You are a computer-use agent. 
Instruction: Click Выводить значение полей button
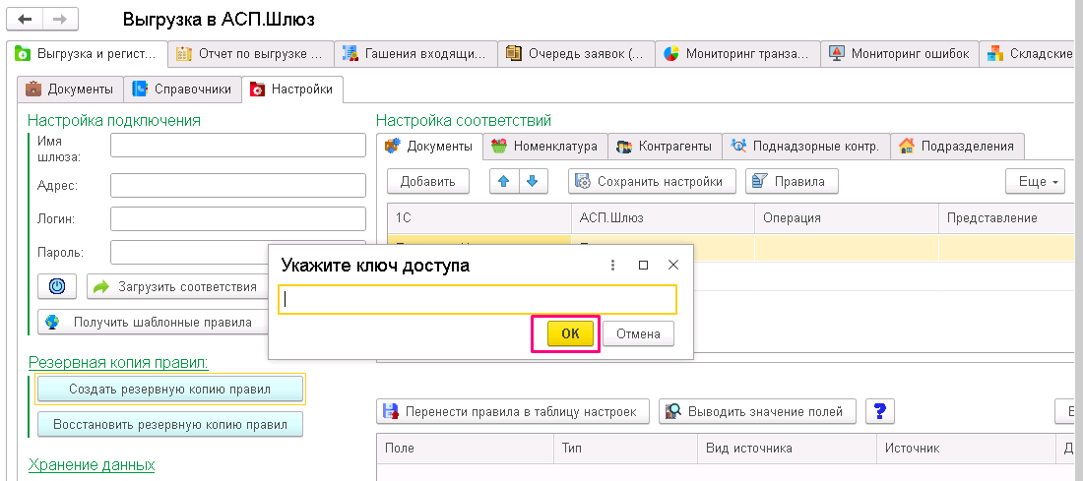click(x=758, y=411)
